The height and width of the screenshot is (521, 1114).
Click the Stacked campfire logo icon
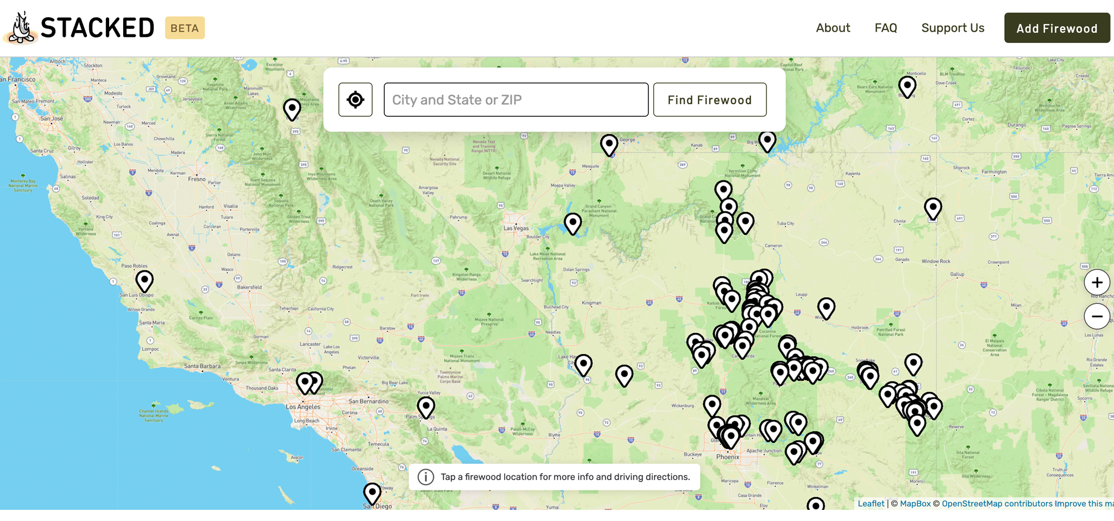click(x=22, y=28)
